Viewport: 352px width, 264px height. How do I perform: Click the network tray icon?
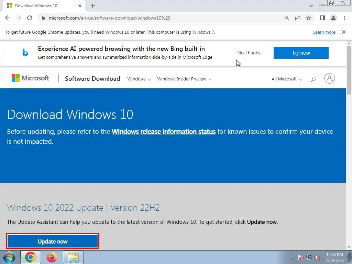(x=309, y=257)
